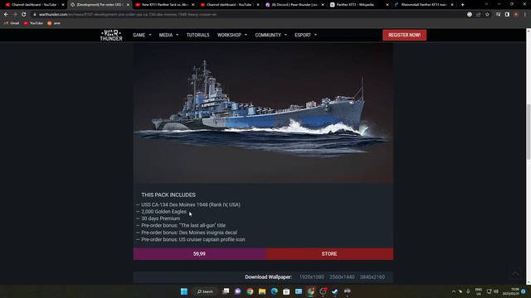This screenshot has width=531, height=298.
Task: Open the Chrome three-dot menu
Action: [x=525, y=15]
